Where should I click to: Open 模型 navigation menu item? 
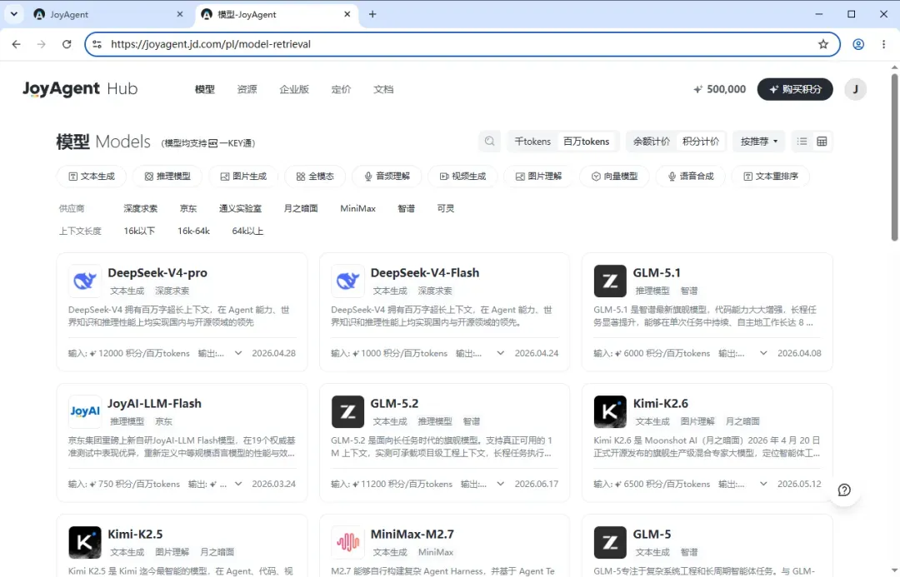pos(204,89)
